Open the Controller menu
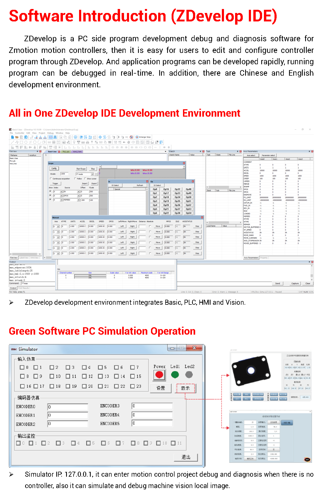The width and height of the screenshot is (325, 496). pyautogui.click(x=20, y=133)
